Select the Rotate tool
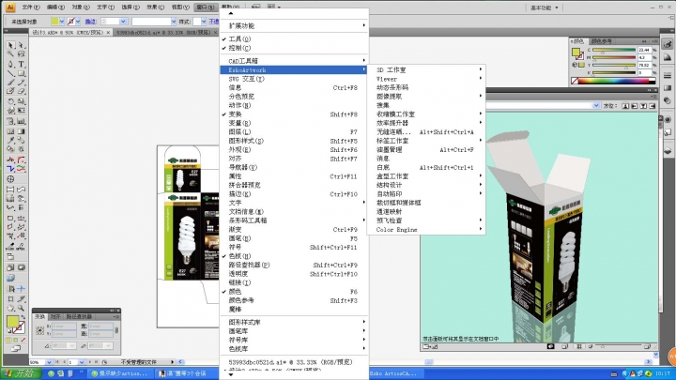 (10, 92)
